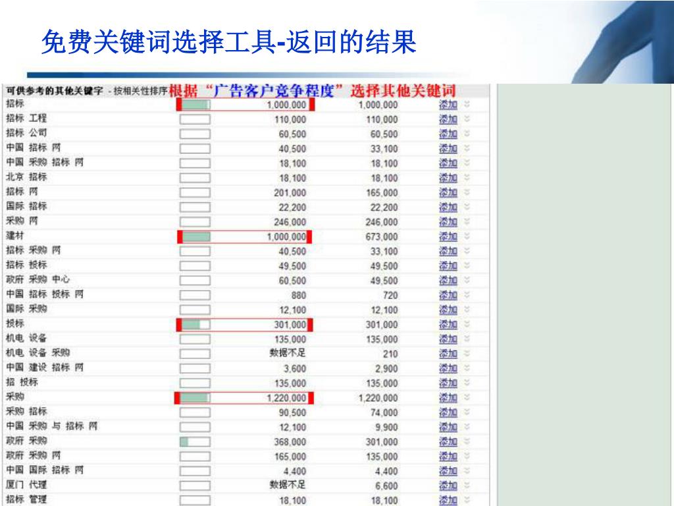Select the keyword 中国 采购 招标 网
The height and width of the screenshot is (506, 674).
(45, 162)
